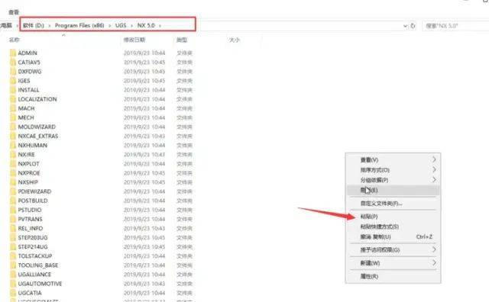Select the STEP214UG folder name

[x=33, y=246]
